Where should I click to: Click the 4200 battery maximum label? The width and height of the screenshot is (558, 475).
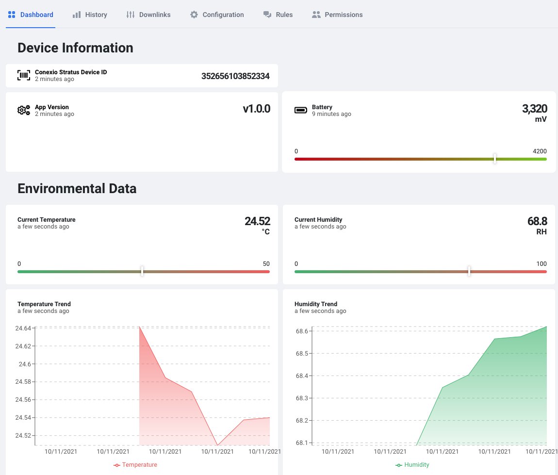(540, 151)
